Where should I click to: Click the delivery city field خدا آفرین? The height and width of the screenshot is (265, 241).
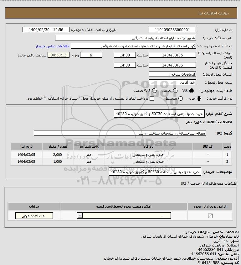(x=172, y=82)
